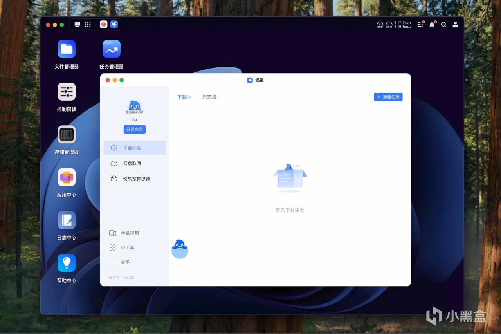The image size is (501, 334).
Task: Click the version number v3.23.1
Action: 130,277
